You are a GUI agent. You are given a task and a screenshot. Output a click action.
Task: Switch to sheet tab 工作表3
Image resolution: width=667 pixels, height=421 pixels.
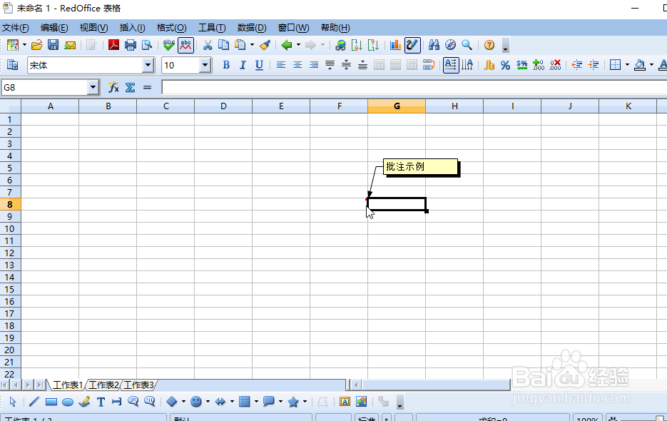pyautogui.click(x=138, y=385)
